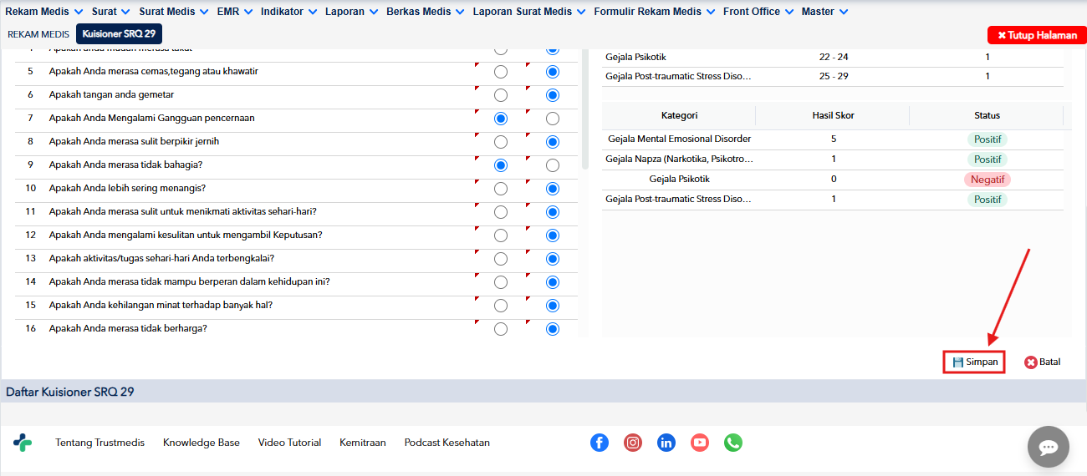Select first radio for question 10 lebih sering menangis
The image size is (1087, 476).
pyautogui.click(x=501, y=189)
